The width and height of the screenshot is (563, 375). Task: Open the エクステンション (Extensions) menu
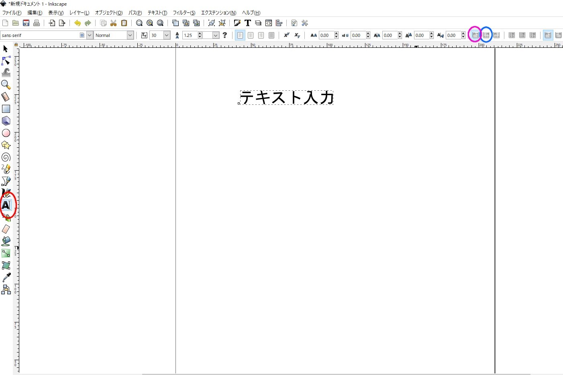(x=219, y=13)
